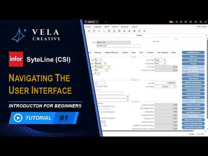Click the circular refresh toolbar icon
The image size is (208, 156).
tap(94, 31)
